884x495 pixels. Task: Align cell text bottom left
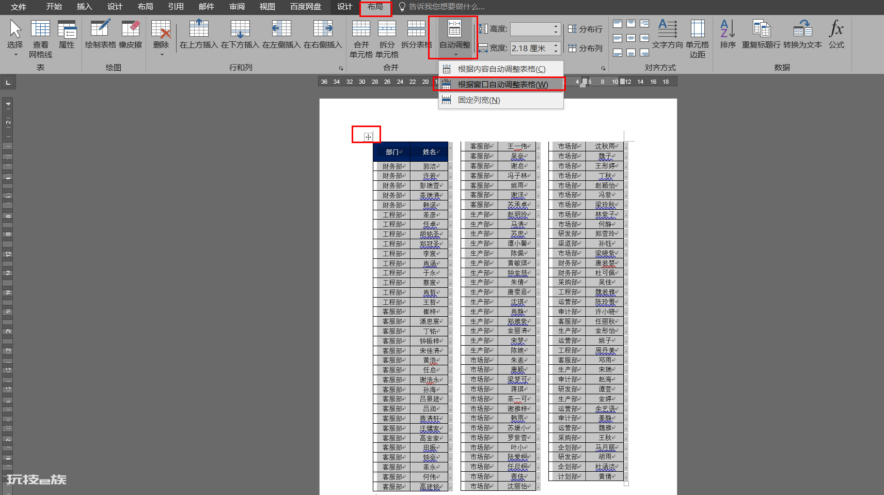(618, 53)
